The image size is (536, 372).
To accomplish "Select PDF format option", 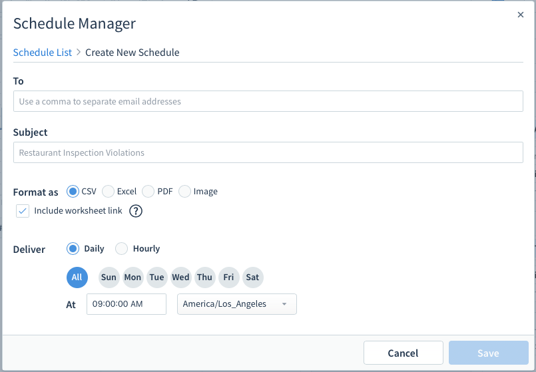I will tap(148, 191).
